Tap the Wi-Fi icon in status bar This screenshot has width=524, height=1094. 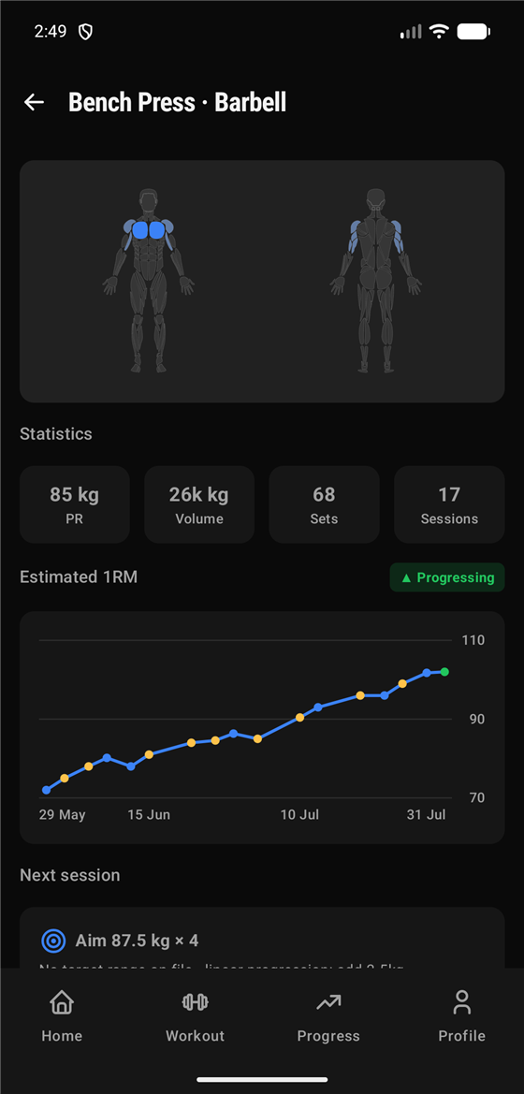(x=439, y=32)
